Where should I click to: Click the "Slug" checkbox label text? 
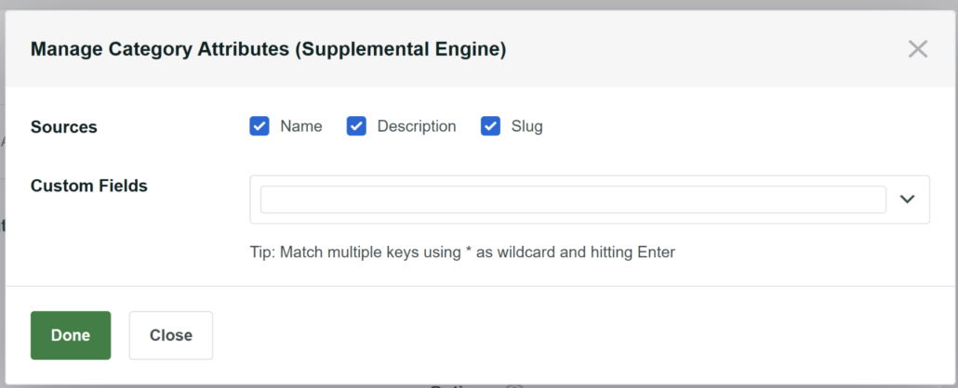526,126
